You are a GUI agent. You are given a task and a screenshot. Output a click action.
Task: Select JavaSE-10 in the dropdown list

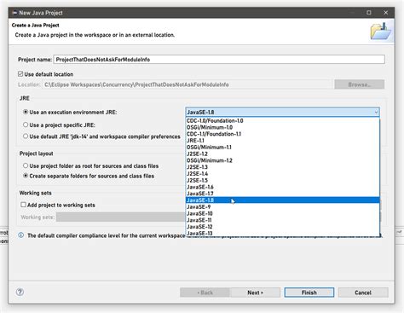[283, 213]
